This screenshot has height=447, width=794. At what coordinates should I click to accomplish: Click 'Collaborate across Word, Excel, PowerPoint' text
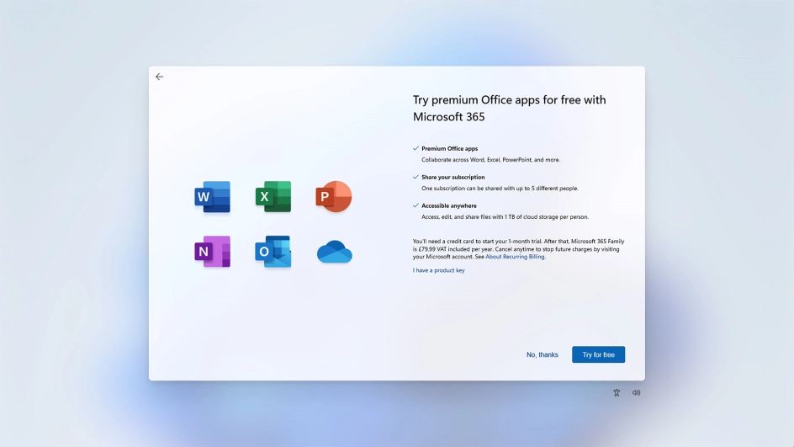[x=490, y=160]
